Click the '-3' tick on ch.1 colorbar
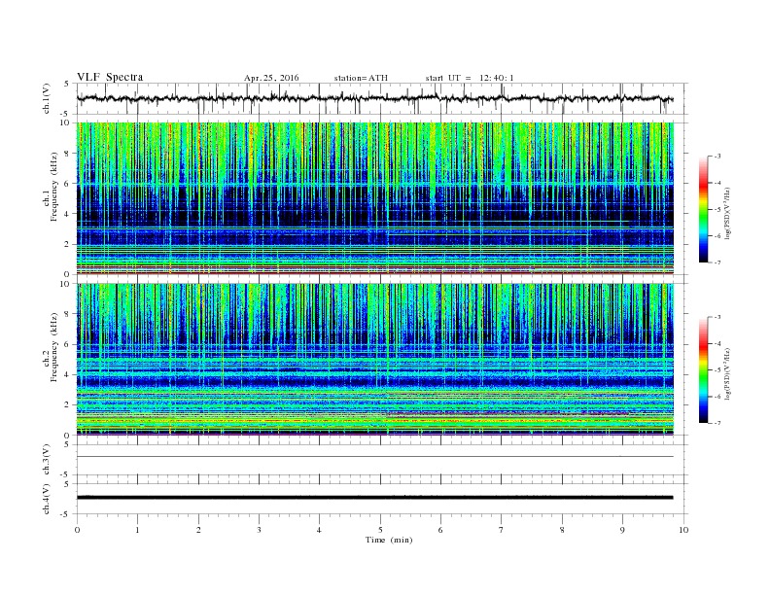The width and height of the screenshot is (770, 595). (717, 157)
